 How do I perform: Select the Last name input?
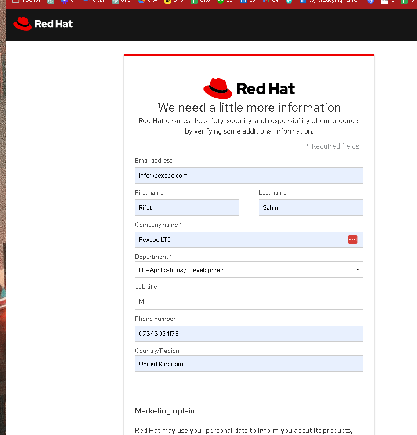(x=311, y=207)
